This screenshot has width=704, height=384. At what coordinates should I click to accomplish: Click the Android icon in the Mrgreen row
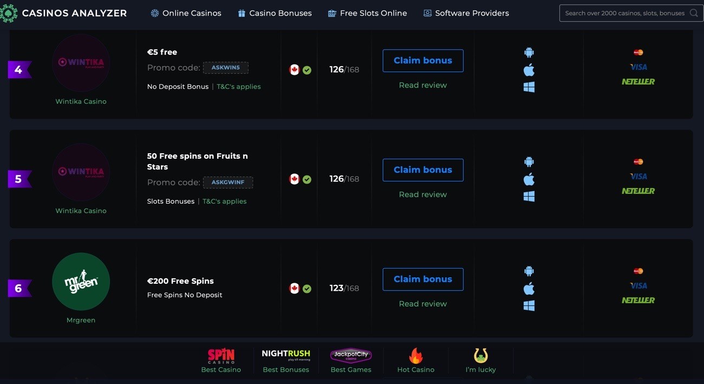(529, 271)
